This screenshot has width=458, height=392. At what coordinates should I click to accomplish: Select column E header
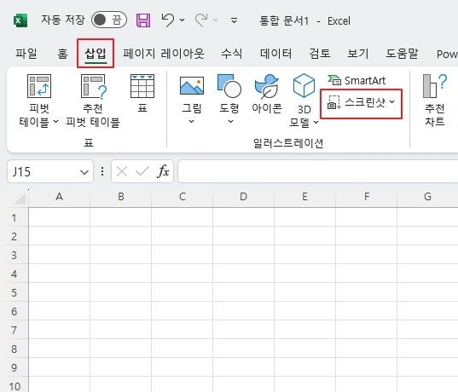coord(304,197)
